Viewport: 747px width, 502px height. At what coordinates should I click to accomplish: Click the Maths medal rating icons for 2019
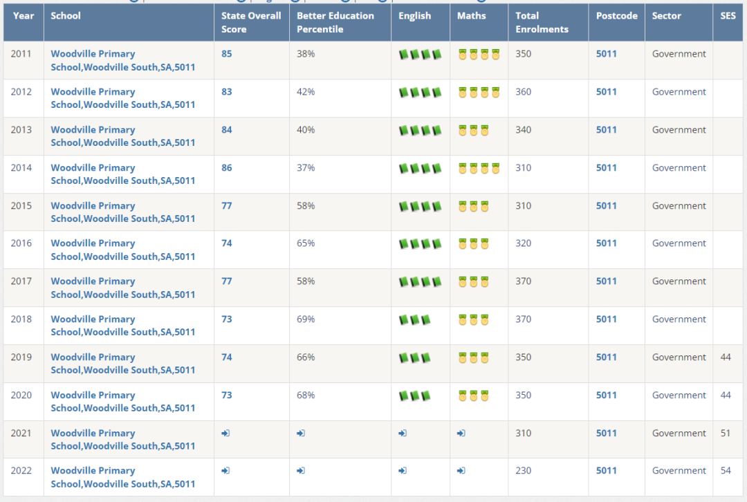coord(474,357)
